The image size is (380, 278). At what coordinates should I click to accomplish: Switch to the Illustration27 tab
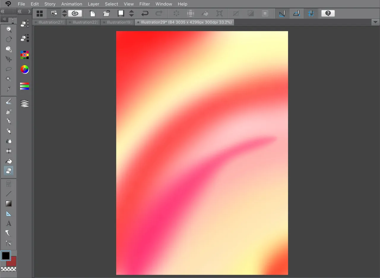50,22
